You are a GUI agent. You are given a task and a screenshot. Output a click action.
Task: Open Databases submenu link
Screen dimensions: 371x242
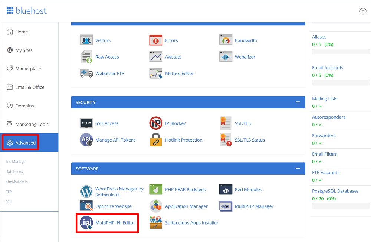14,172
